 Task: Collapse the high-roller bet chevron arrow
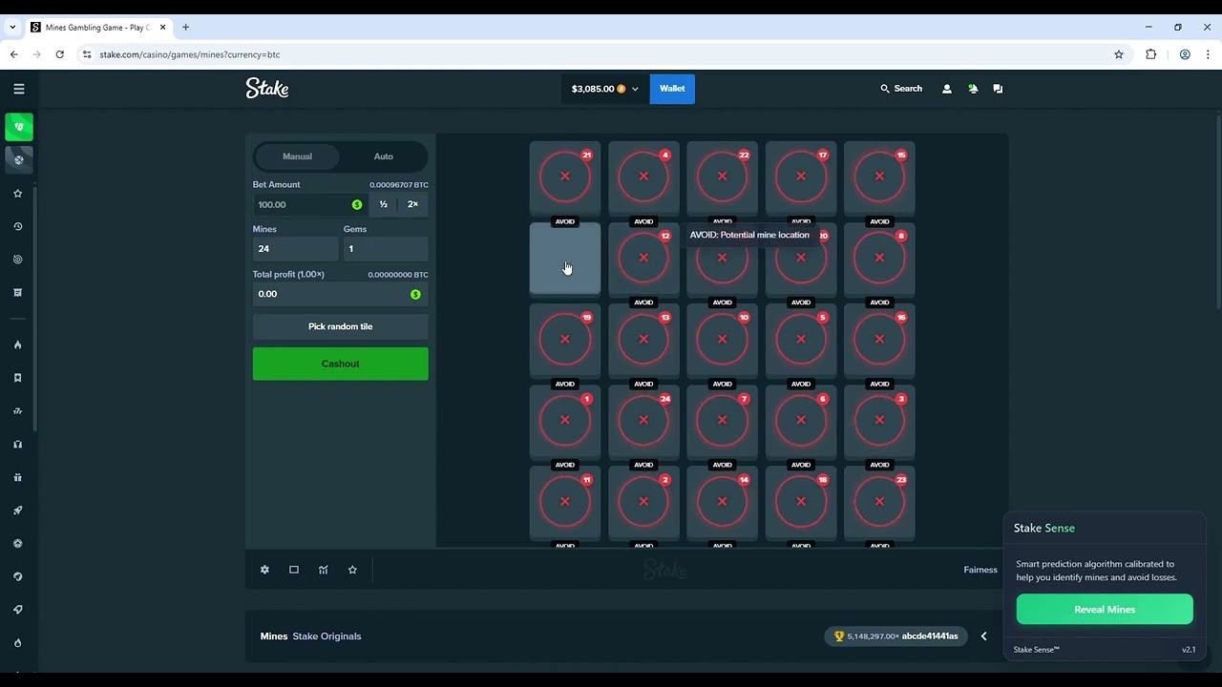[983, 636]
